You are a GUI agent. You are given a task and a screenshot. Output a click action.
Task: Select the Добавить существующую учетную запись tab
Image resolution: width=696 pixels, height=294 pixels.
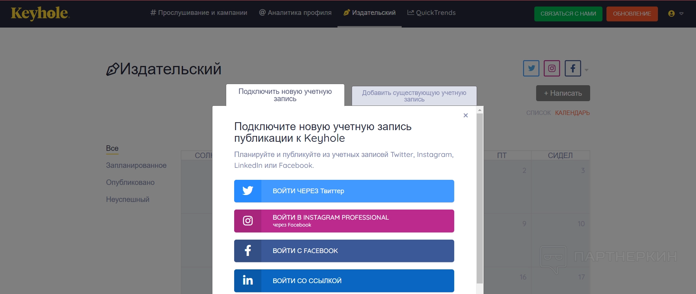point(414,96)
